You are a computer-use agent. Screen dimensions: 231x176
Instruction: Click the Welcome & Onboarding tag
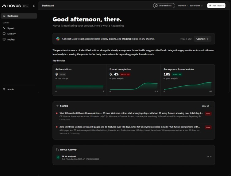pos(69,133)
